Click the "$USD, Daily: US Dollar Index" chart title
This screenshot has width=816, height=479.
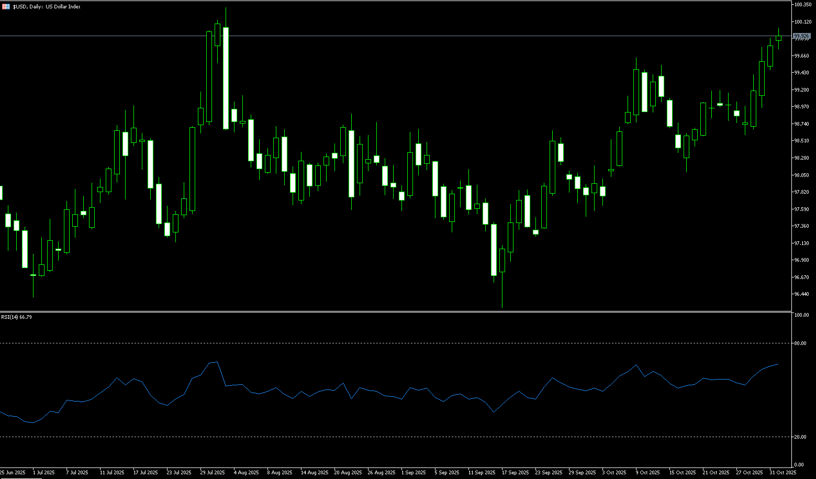tap(47, 7)
